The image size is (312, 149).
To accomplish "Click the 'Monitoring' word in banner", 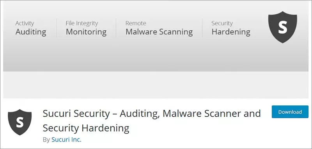I will click(86, 32).
